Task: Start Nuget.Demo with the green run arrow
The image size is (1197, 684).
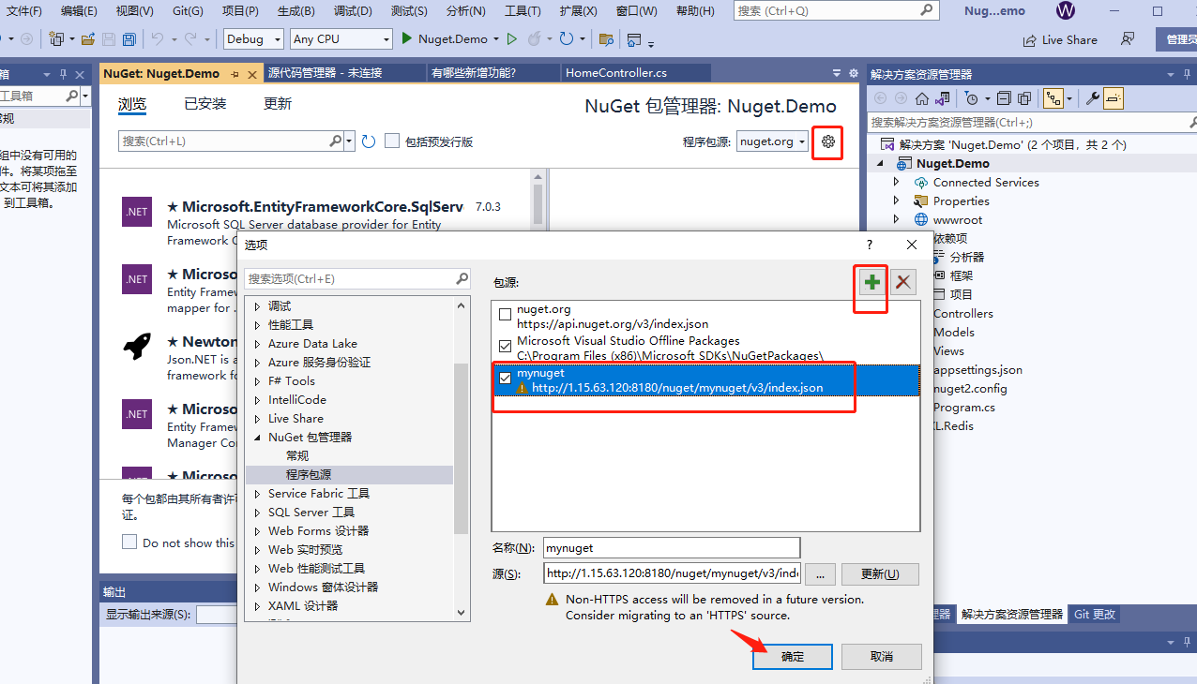Action: [x=407, y=39]
